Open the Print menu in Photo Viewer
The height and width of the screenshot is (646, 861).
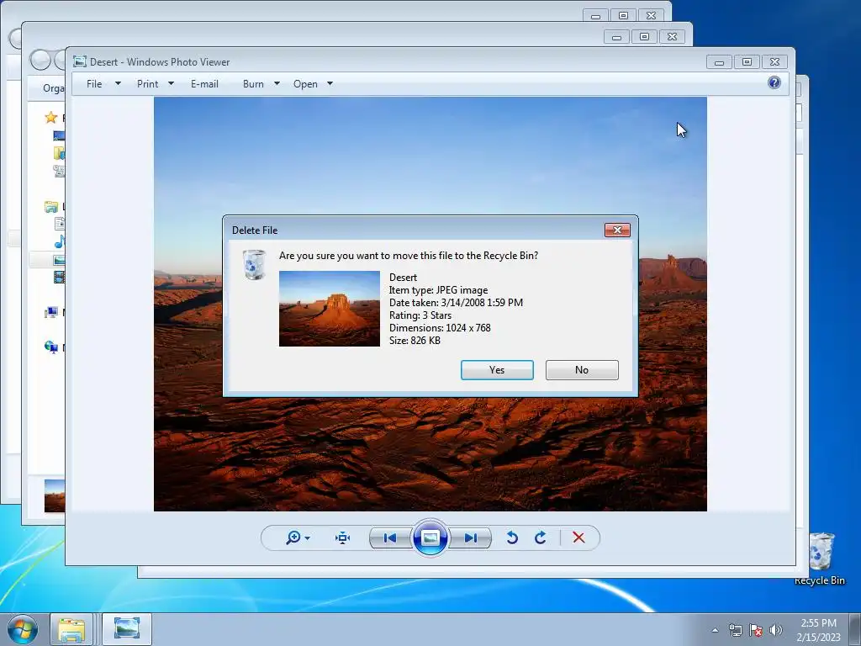[147, 84]
